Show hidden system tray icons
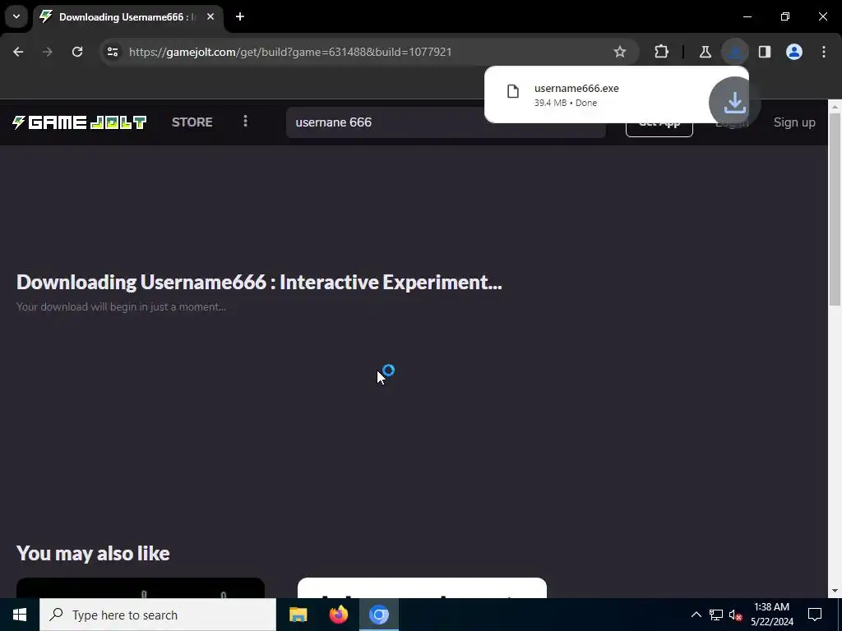 coord(696,615)
